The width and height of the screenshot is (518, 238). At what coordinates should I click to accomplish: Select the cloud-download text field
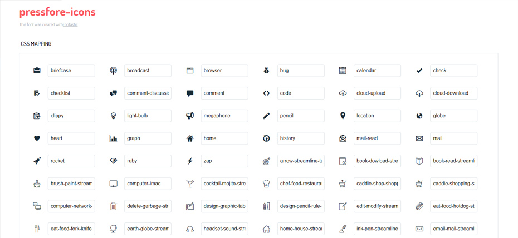[x=453, y=93]
